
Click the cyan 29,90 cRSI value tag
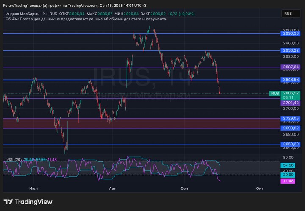click(x=288, y=175)
